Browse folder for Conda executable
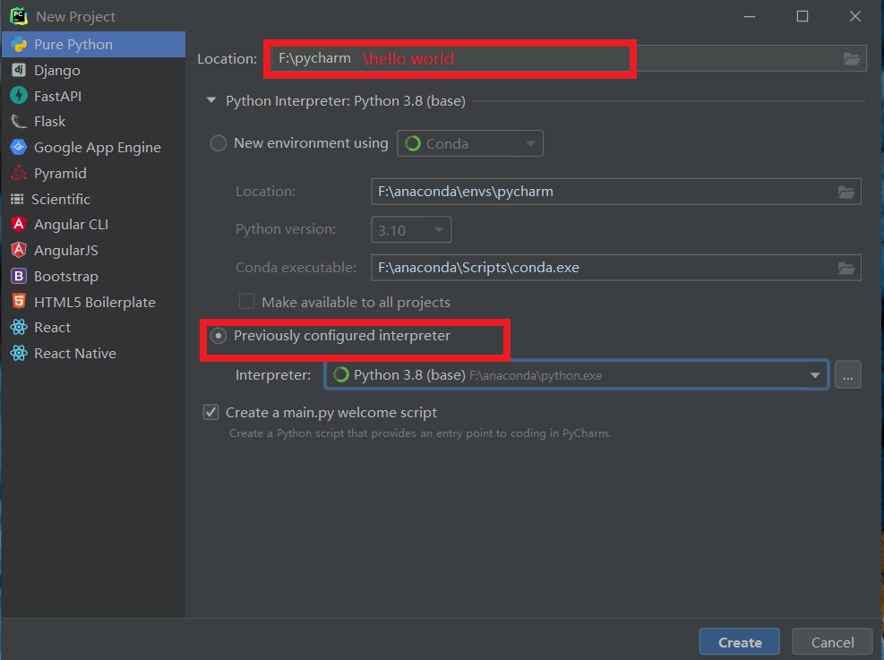 point(846,269)
